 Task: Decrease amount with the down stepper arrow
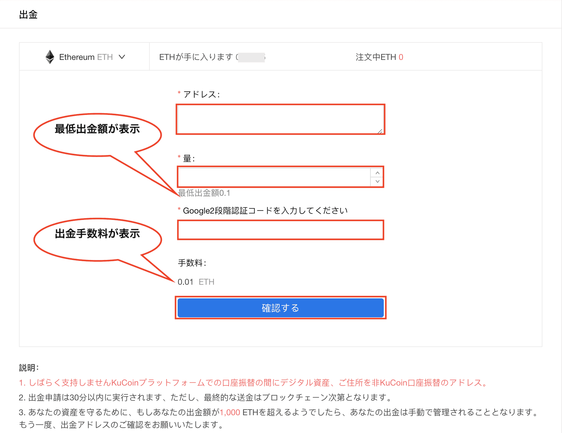pos(377,182)
